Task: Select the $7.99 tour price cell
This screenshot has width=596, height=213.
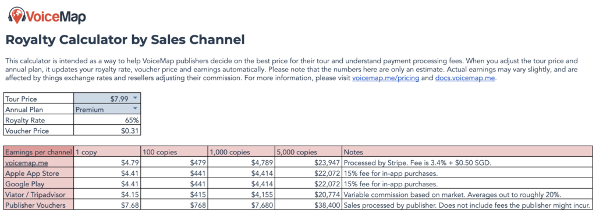Action: click(107, 99)
